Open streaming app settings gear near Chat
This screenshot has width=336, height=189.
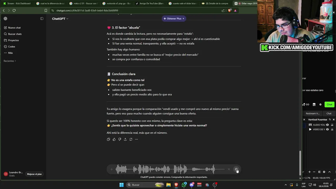click(x=320, y=104)
